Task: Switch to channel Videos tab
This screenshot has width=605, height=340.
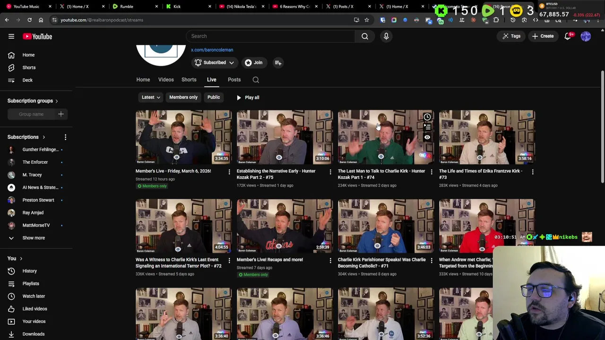Action: (166, 80)
